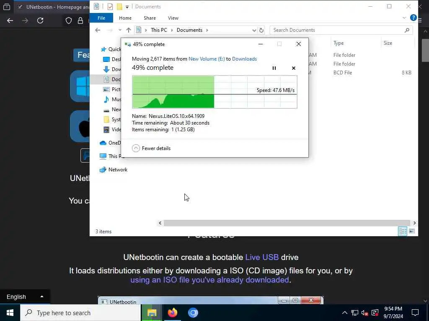Sort by the Type column header
Image resolution: width=429 pixels, height=321 pixels.
(x=339, y=43)
